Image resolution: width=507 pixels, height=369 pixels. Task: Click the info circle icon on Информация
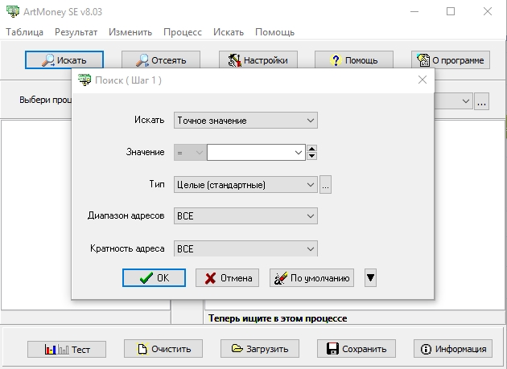(426, 349)
